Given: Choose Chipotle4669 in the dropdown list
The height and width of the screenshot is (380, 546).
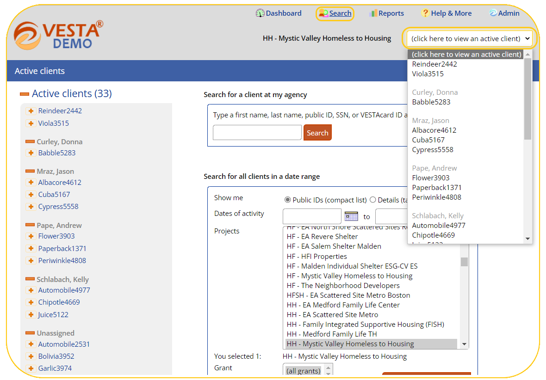Looking at the screenshot, I should [433, 235].
